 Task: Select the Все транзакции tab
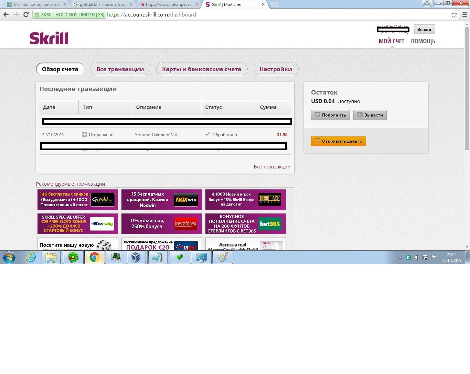(x=120, y=69)
